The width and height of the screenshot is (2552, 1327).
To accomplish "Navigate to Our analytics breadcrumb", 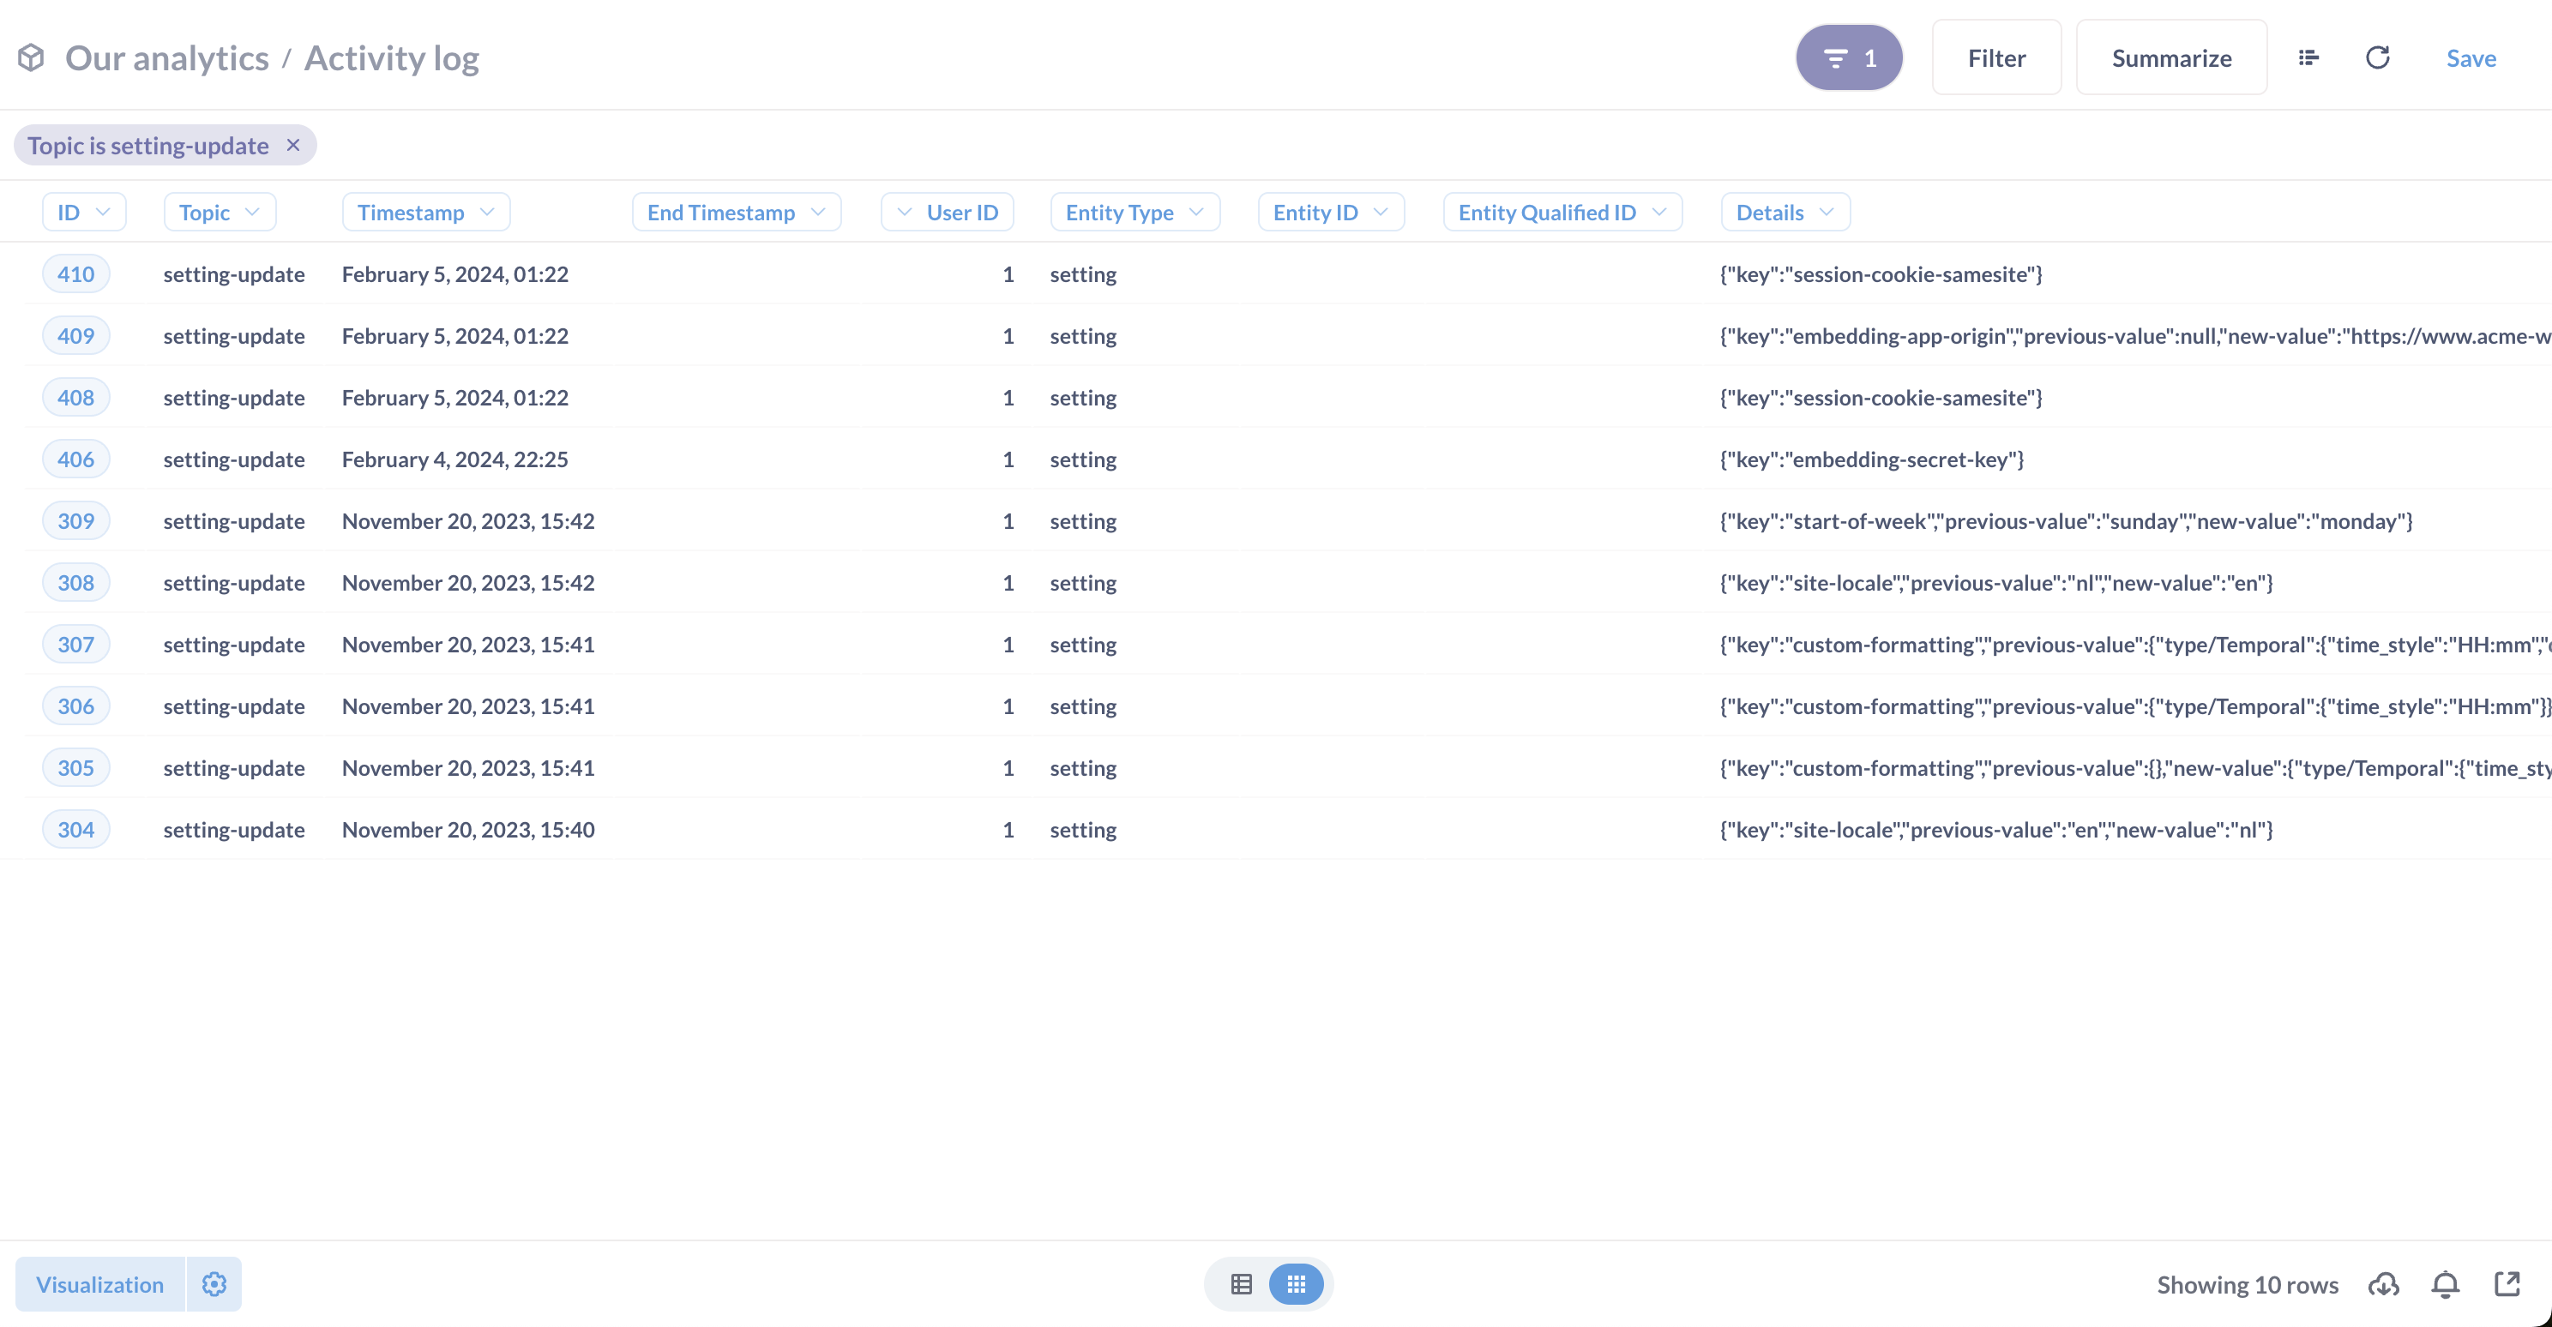I will [166, 57].
